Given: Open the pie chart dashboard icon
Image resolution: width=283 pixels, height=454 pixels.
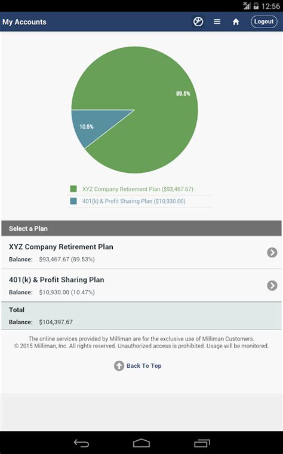Looking at the screenshot, I should (x=198, y=22).
